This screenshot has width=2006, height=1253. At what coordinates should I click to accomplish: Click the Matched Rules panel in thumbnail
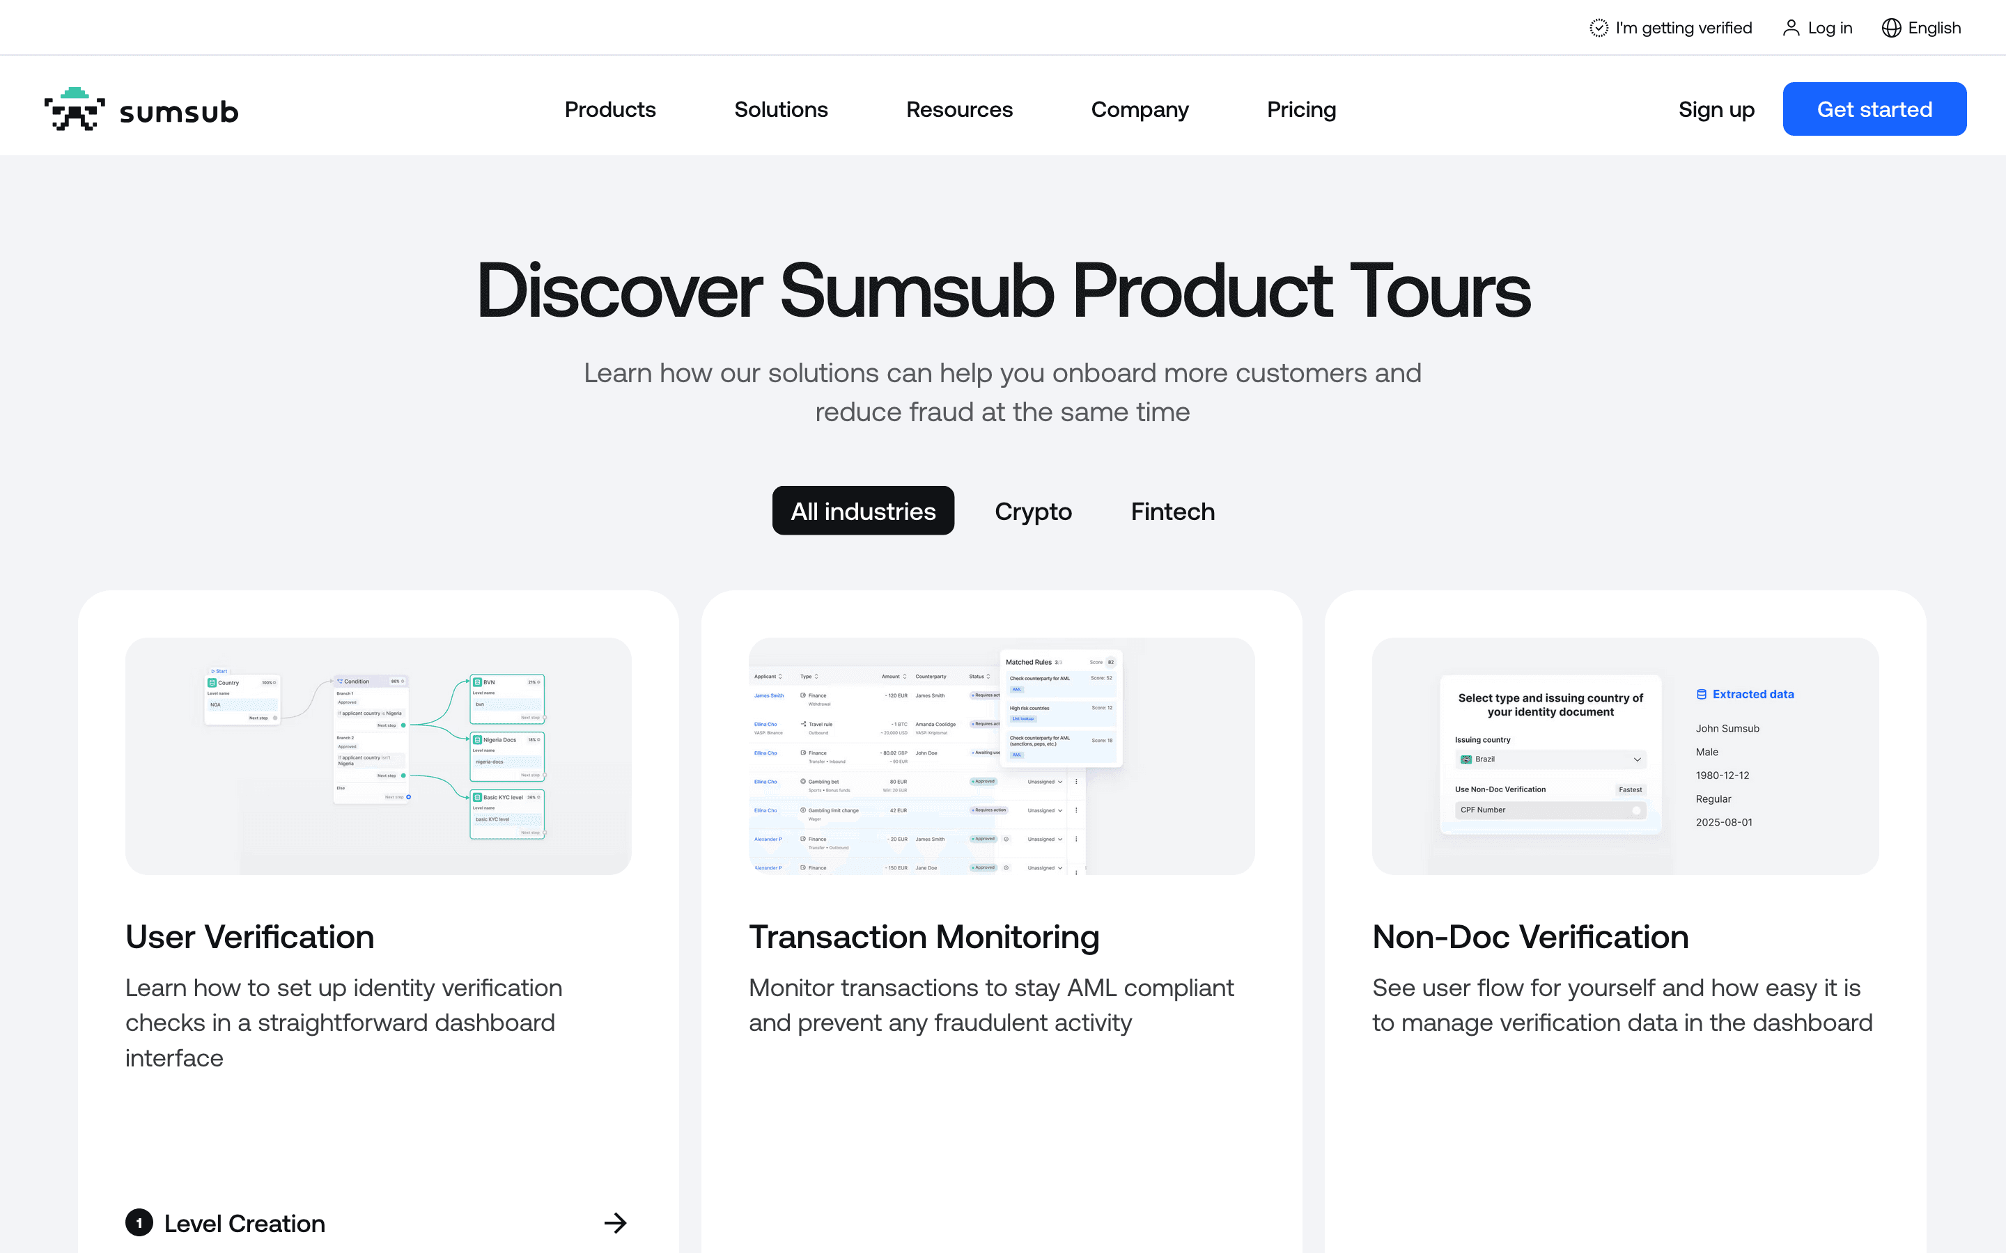pos(1061,709)
